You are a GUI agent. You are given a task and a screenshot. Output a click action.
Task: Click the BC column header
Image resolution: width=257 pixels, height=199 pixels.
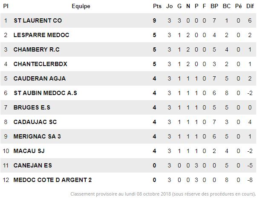pos(227,6)
